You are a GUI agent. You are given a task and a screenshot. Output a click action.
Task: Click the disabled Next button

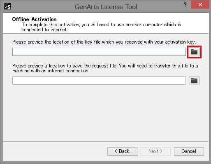pyautogui.click(x=155, y=151)
